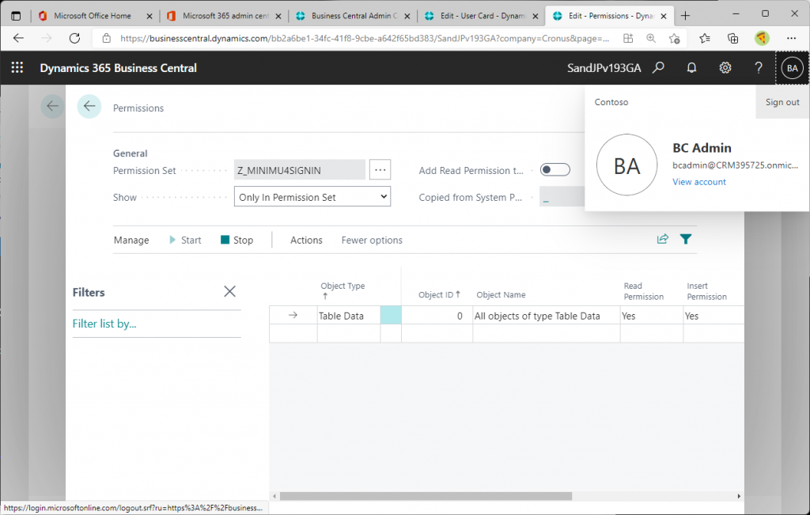The height and width of the screenshot is (515, 810).
Task: Click the large BA profile picture
Action: tap(626, 165)
